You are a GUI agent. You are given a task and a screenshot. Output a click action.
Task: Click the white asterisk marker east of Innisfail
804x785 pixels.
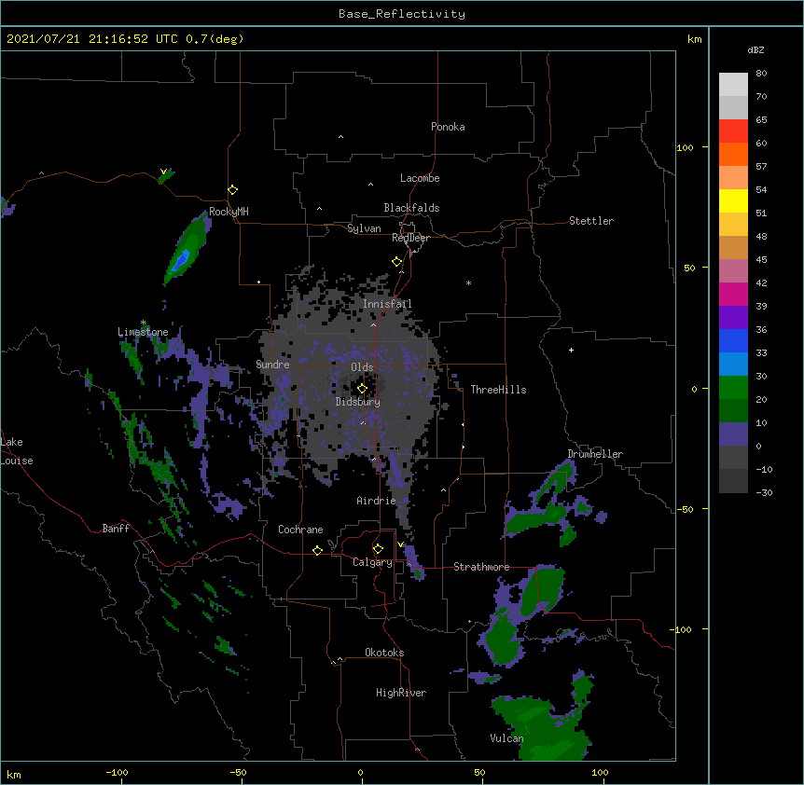[x=468, y=282]
